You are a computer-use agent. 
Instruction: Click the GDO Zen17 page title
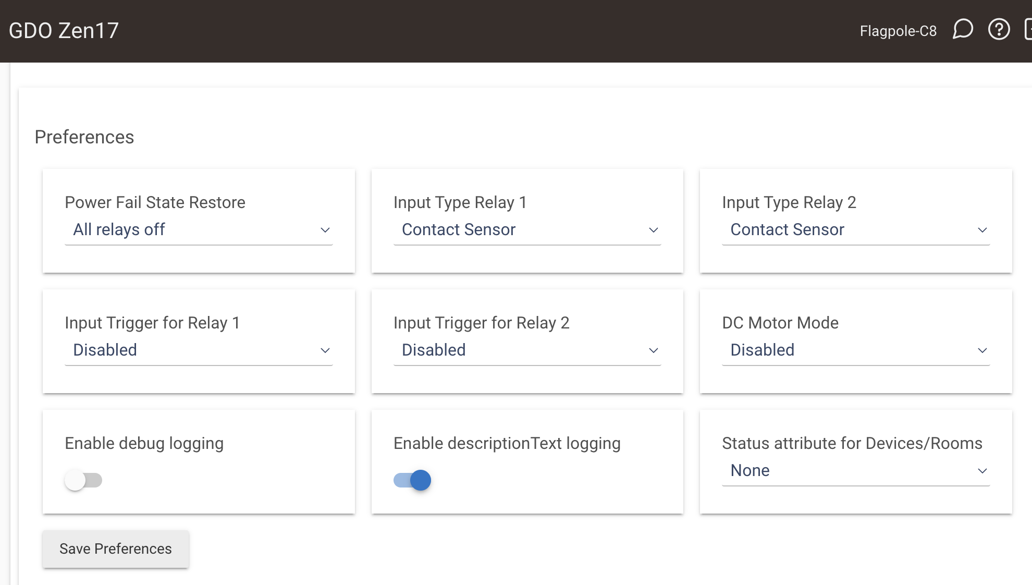64,31
